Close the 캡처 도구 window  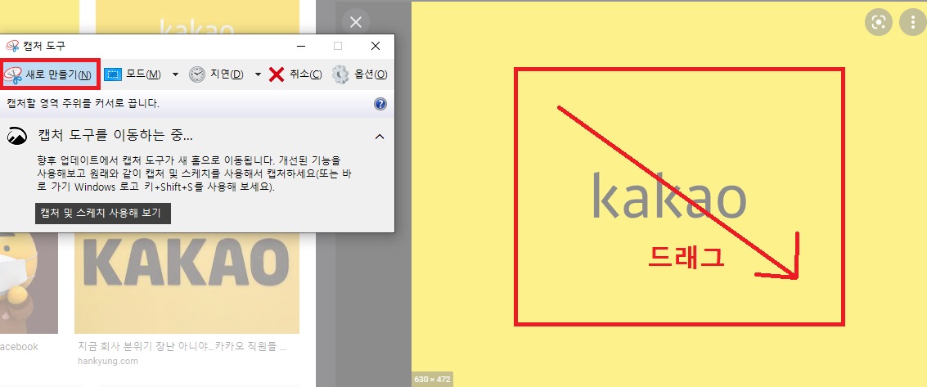[376, 46]
